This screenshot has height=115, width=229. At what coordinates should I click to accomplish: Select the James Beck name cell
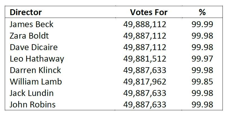point(31,24)
